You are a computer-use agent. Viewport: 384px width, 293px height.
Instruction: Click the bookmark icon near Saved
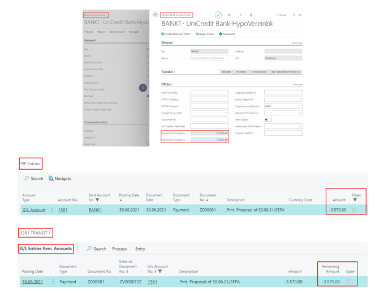coord(294,15)
